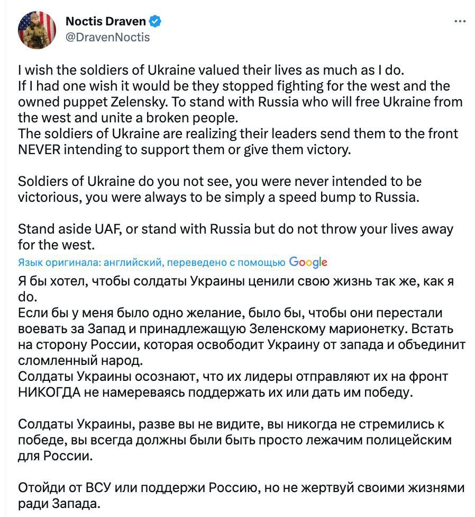Click the line starting "Солдаты Украины осознают"
This screenshot has height=517, width=475.
tap(233, 376)
